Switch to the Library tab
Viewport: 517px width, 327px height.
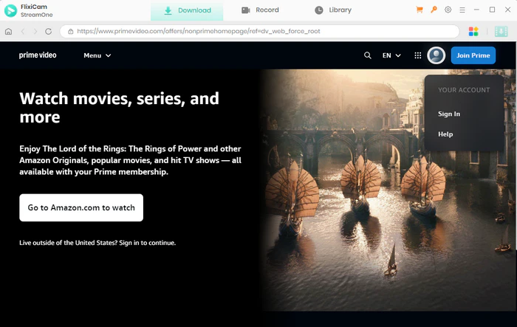click(x=333, y=10)
